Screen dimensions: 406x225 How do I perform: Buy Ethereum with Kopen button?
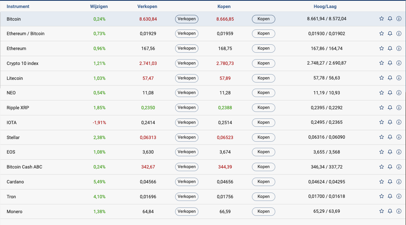263,49
